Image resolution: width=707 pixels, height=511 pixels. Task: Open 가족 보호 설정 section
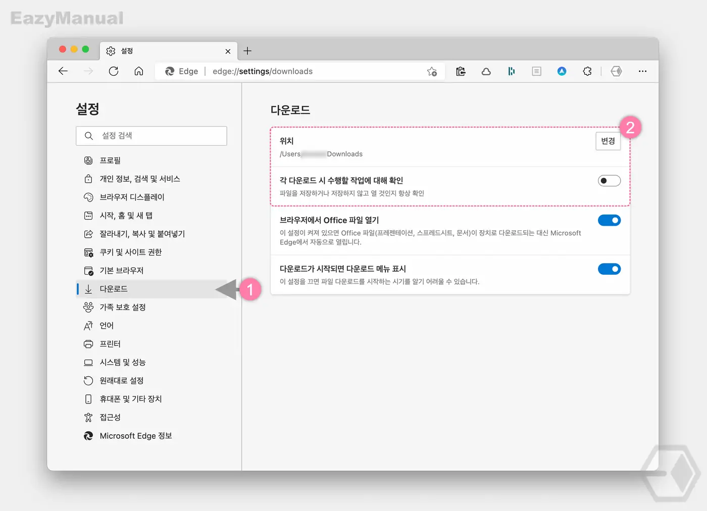(x=151, y=307)
